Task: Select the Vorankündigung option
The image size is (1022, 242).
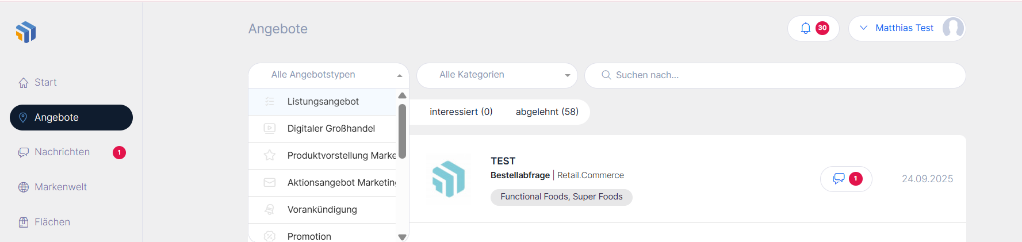Action: pyautogui.click(x=322, y=210)
